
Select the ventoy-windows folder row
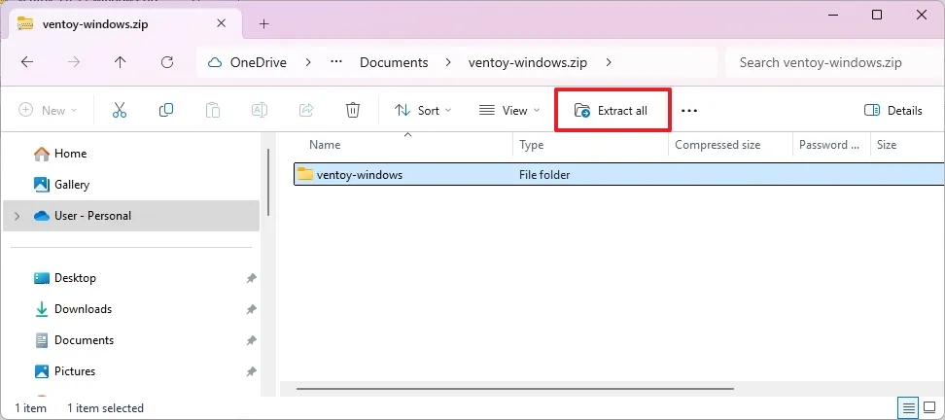619,175
